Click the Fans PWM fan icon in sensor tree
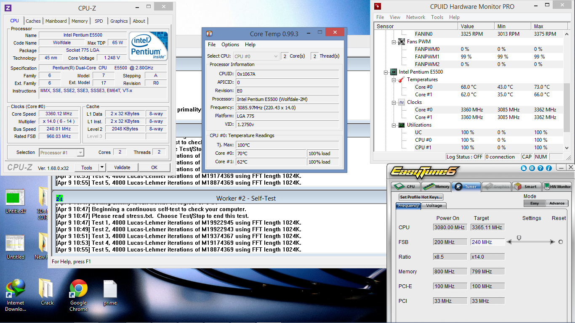The width and height of the screenshot is (575, 323). pos(401,42)
